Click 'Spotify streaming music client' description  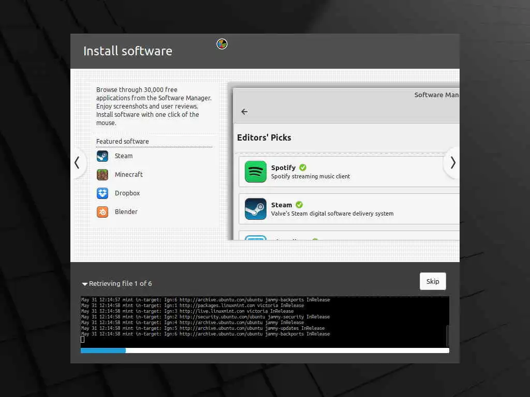[x=311, y=176]
